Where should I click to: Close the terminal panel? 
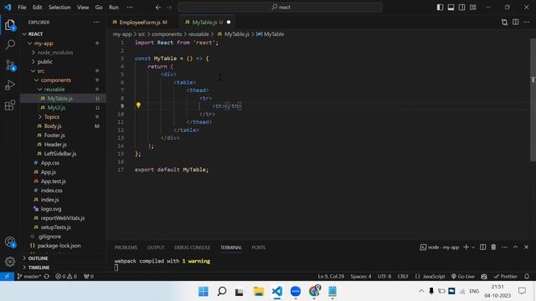point(527,247)
